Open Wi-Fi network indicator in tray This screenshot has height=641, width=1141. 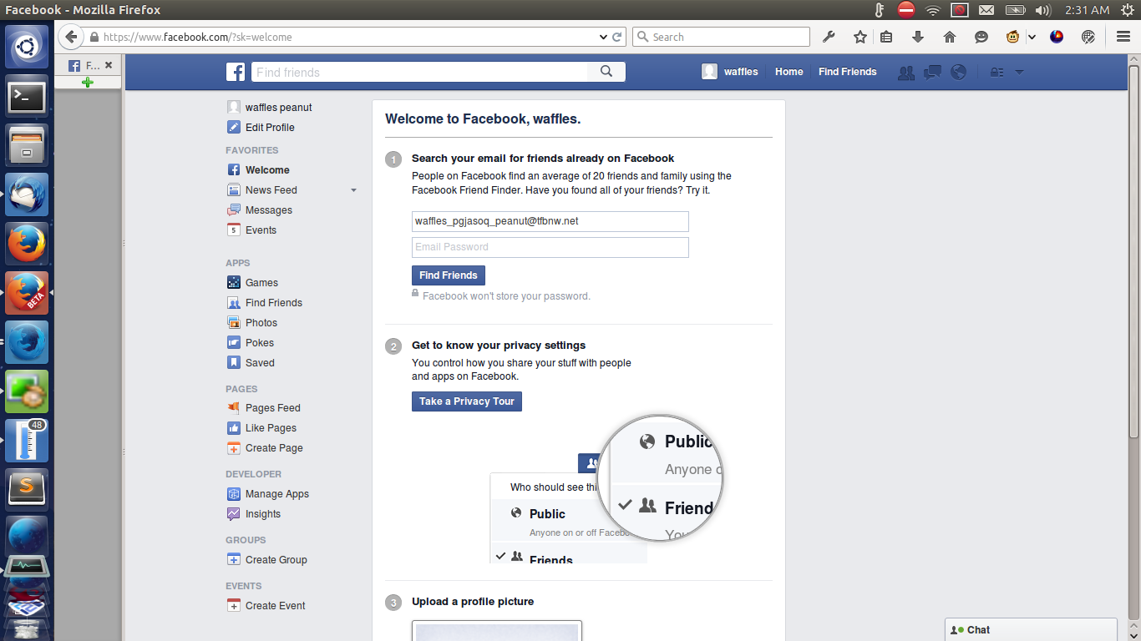tap(932, 10)
